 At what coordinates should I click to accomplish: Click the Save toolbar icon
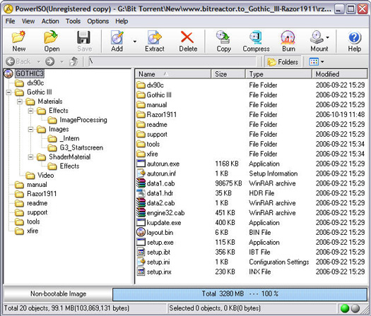click(84, 37)
